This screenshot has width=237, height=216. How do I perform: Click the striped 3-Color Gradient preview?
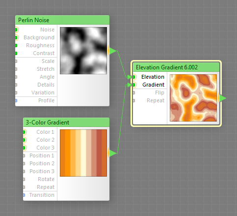(83, 153)
